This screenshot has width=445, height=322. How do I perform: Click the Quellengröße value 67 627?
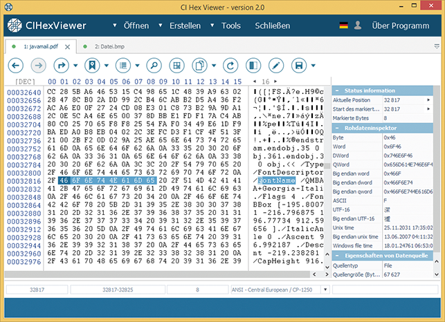(392, 274)
